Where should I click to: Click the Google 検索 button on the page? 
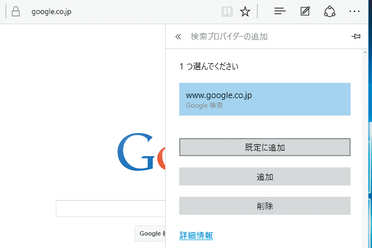pyautogui.click(x=150, y=233)
